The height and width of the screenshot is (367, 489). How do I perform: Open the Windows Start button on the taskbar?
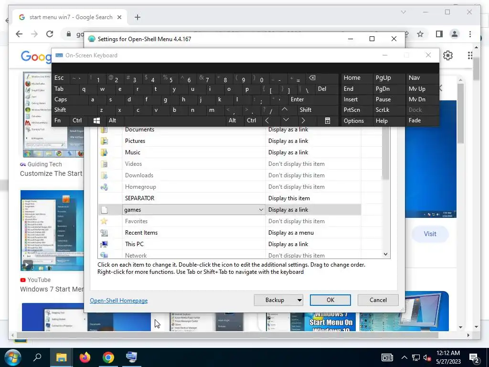pyautogui.click(x=12, y=357)
